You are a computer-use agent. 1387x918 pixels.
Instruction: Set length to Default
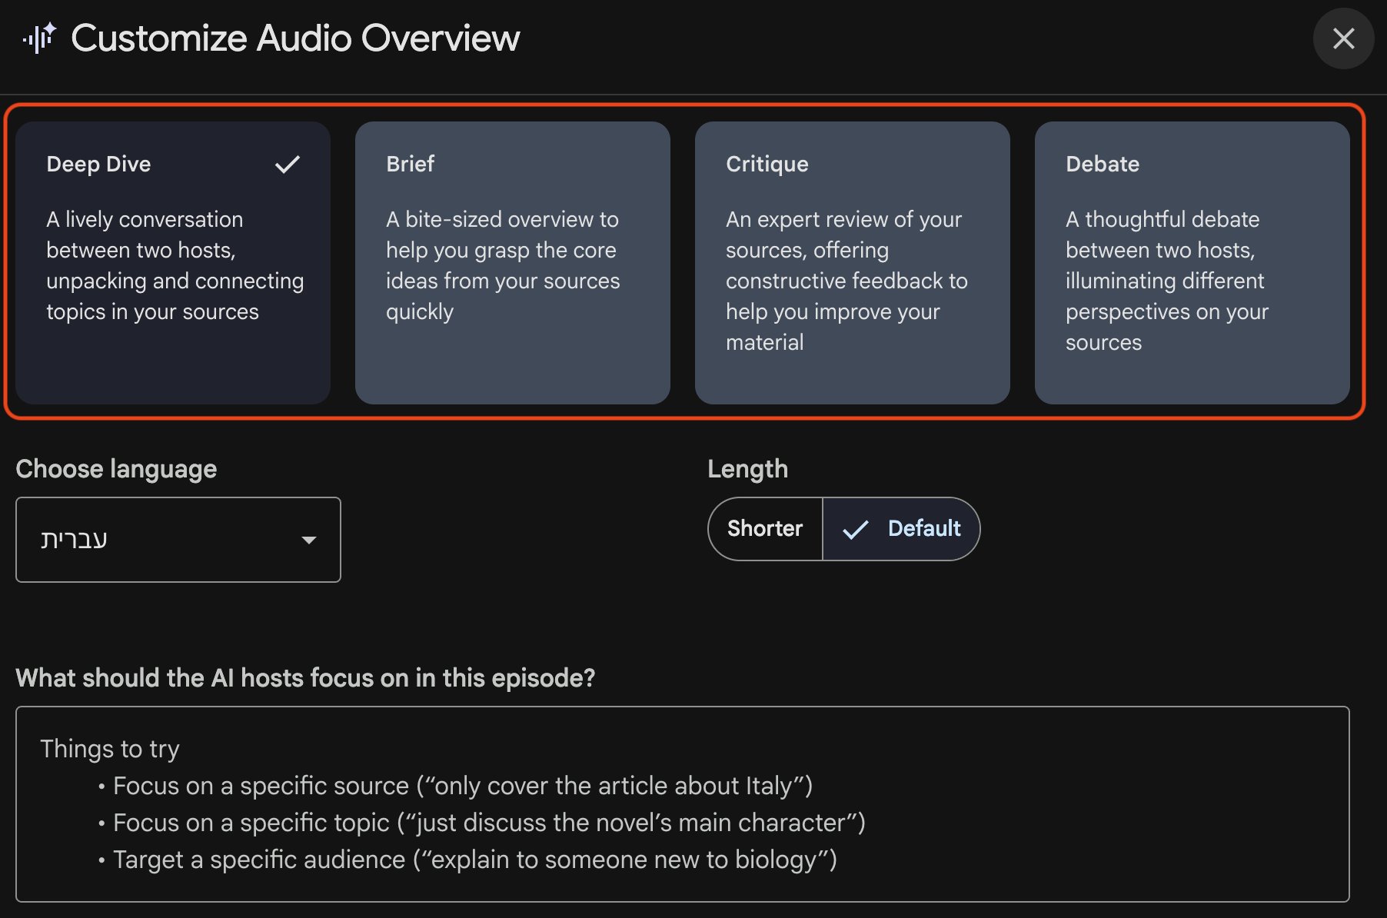(x=901, y=529)
